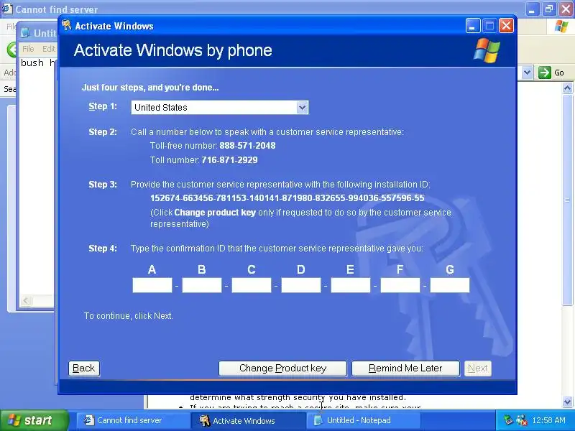
Task: Minimize the Activate Windows dialog
Action: click(473, 26)
